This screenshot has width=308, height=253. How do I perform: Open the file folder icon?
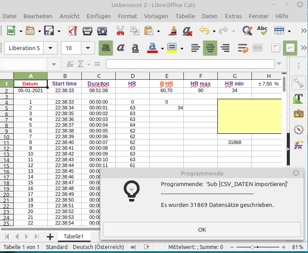30,31
